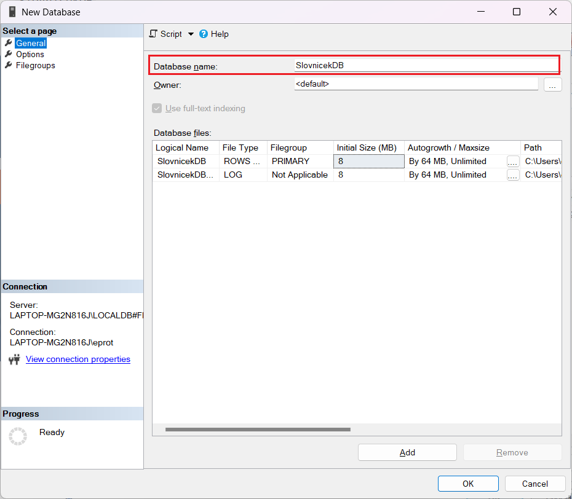
Task: Click the blue Help question-mark icon
Action: click(x=203, y=34)
